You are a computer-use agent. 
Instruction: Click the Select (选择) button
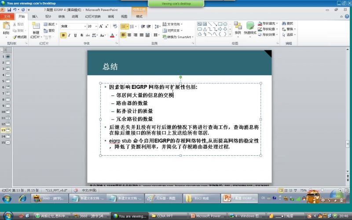(289, 35)
